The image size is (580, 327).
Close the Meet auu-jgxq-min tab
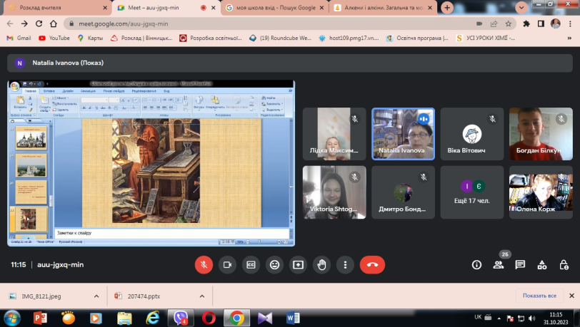click(x=214, y=8)
